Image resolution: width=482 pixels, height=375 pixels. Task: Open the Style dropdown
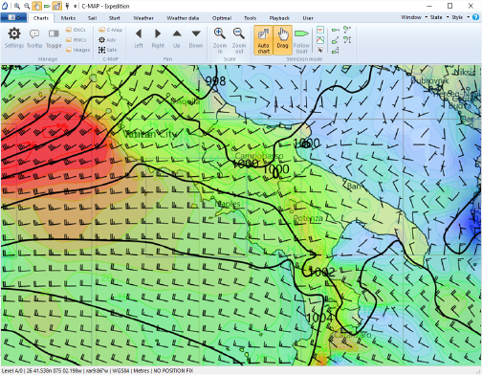click(460, 17)
